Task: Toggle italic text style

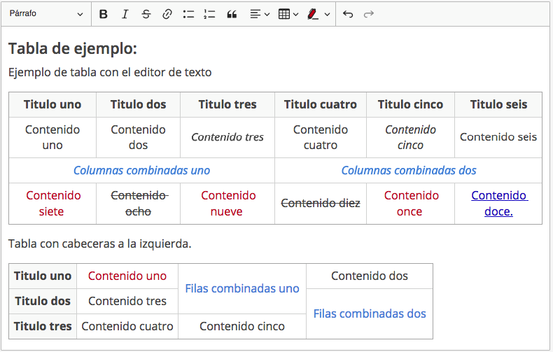Action: click(x=125, y=14)
